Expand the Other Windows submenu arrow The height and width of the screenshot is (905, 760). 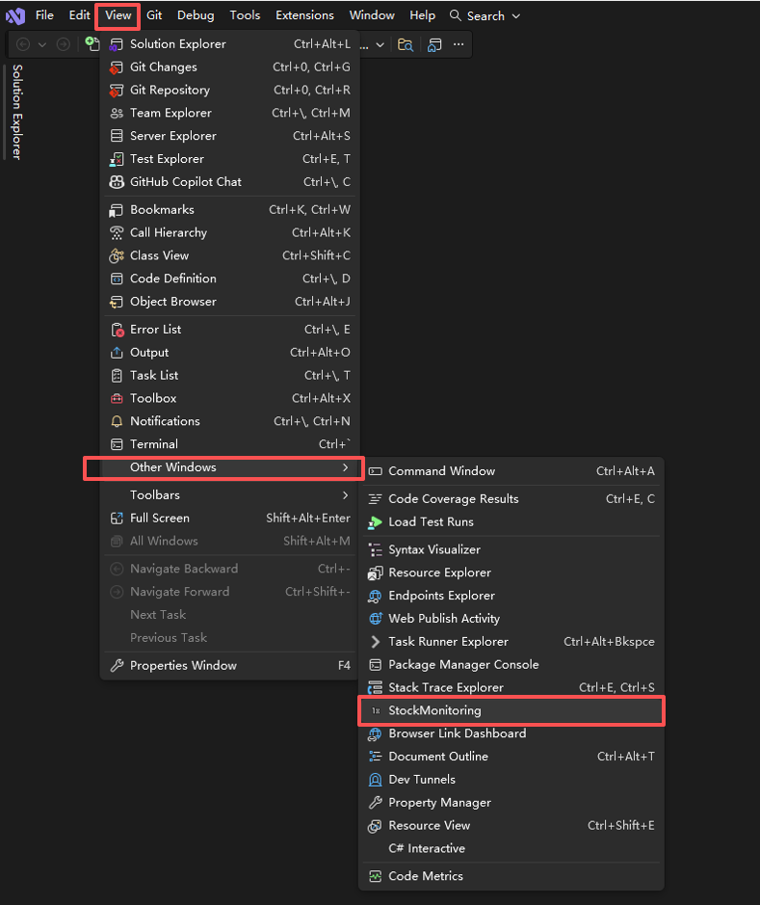[x=346, y=467]
